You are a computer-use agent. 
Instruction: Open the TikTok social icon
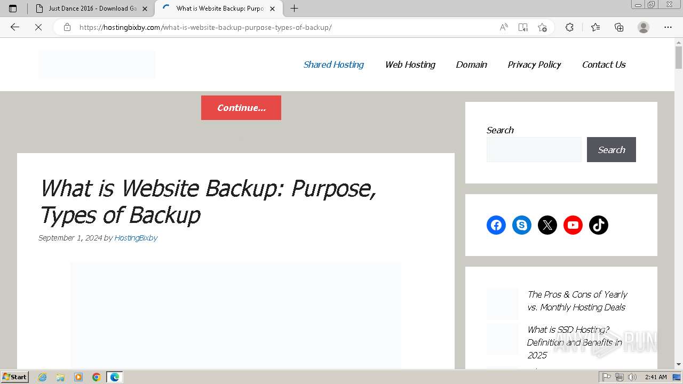[599, 225]
